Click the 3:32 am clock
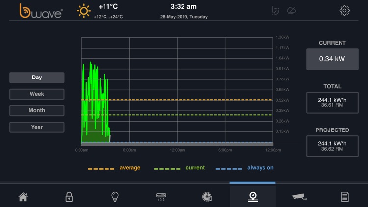Image resolution: width=368 pixels, height=207 pixels. pos(184,6)
